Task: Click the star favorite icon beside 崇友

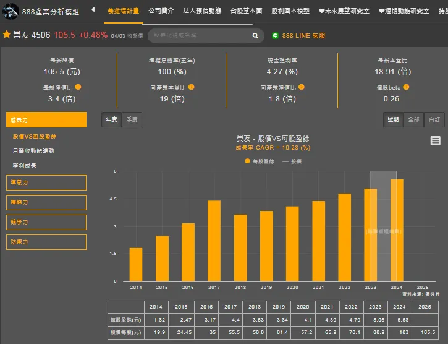Action: click(6, 35)
